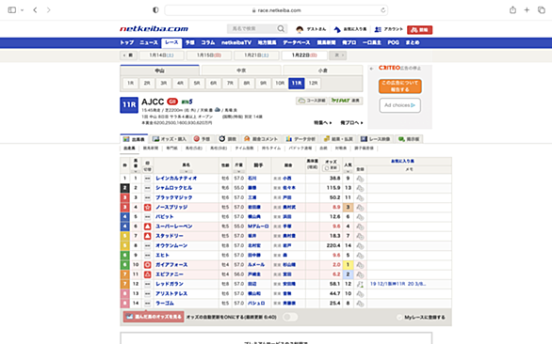
Task: Open the Safari share menu
Action: click(x=512, y=9)
